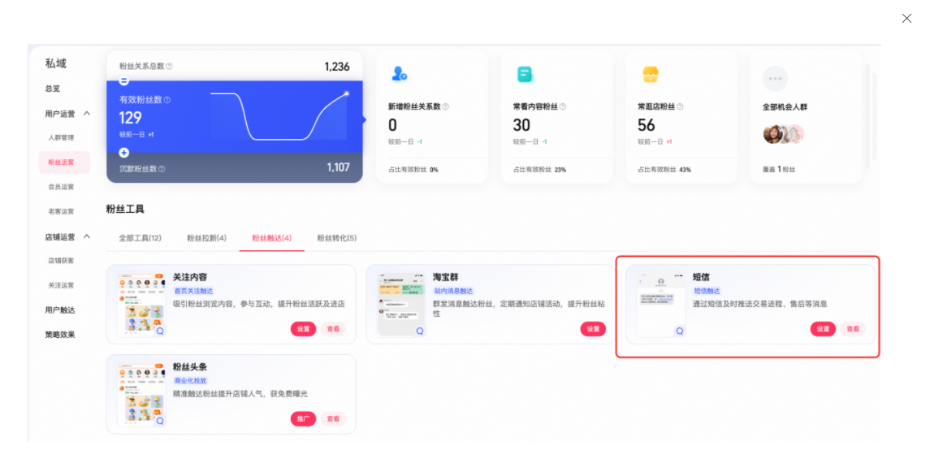Click 查看 button on 短信 card

pyautogui.click(x=853, y=329)
